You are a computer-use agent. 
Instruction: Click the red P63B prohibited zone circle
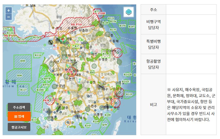click(49, 100)
